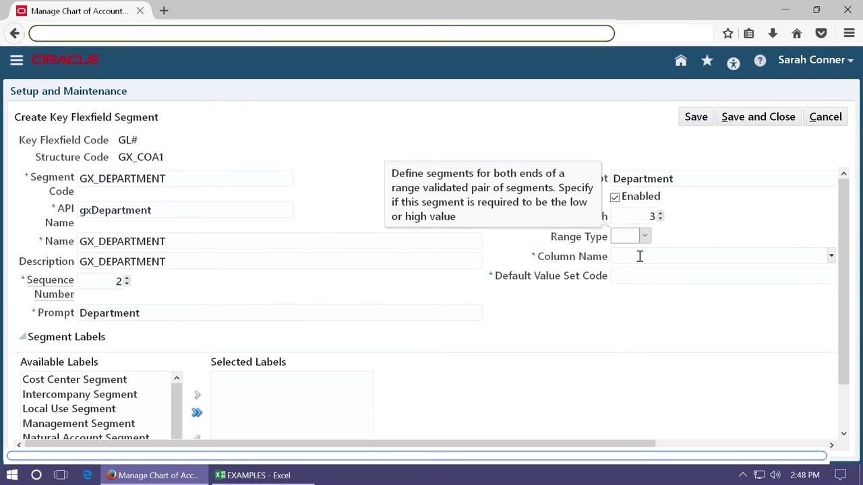Viewport: 863px width, 485px height.
Task: Launch Edge from the taskbar
Action: pyautogui.click(x=88, y=475)
